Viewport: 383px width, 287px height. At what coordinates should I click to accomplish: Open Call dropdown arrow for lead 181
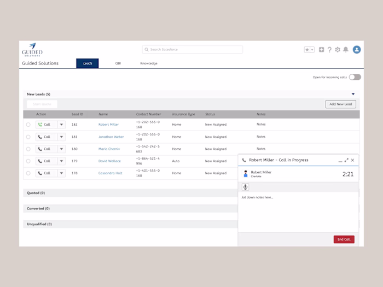(61, 137)
